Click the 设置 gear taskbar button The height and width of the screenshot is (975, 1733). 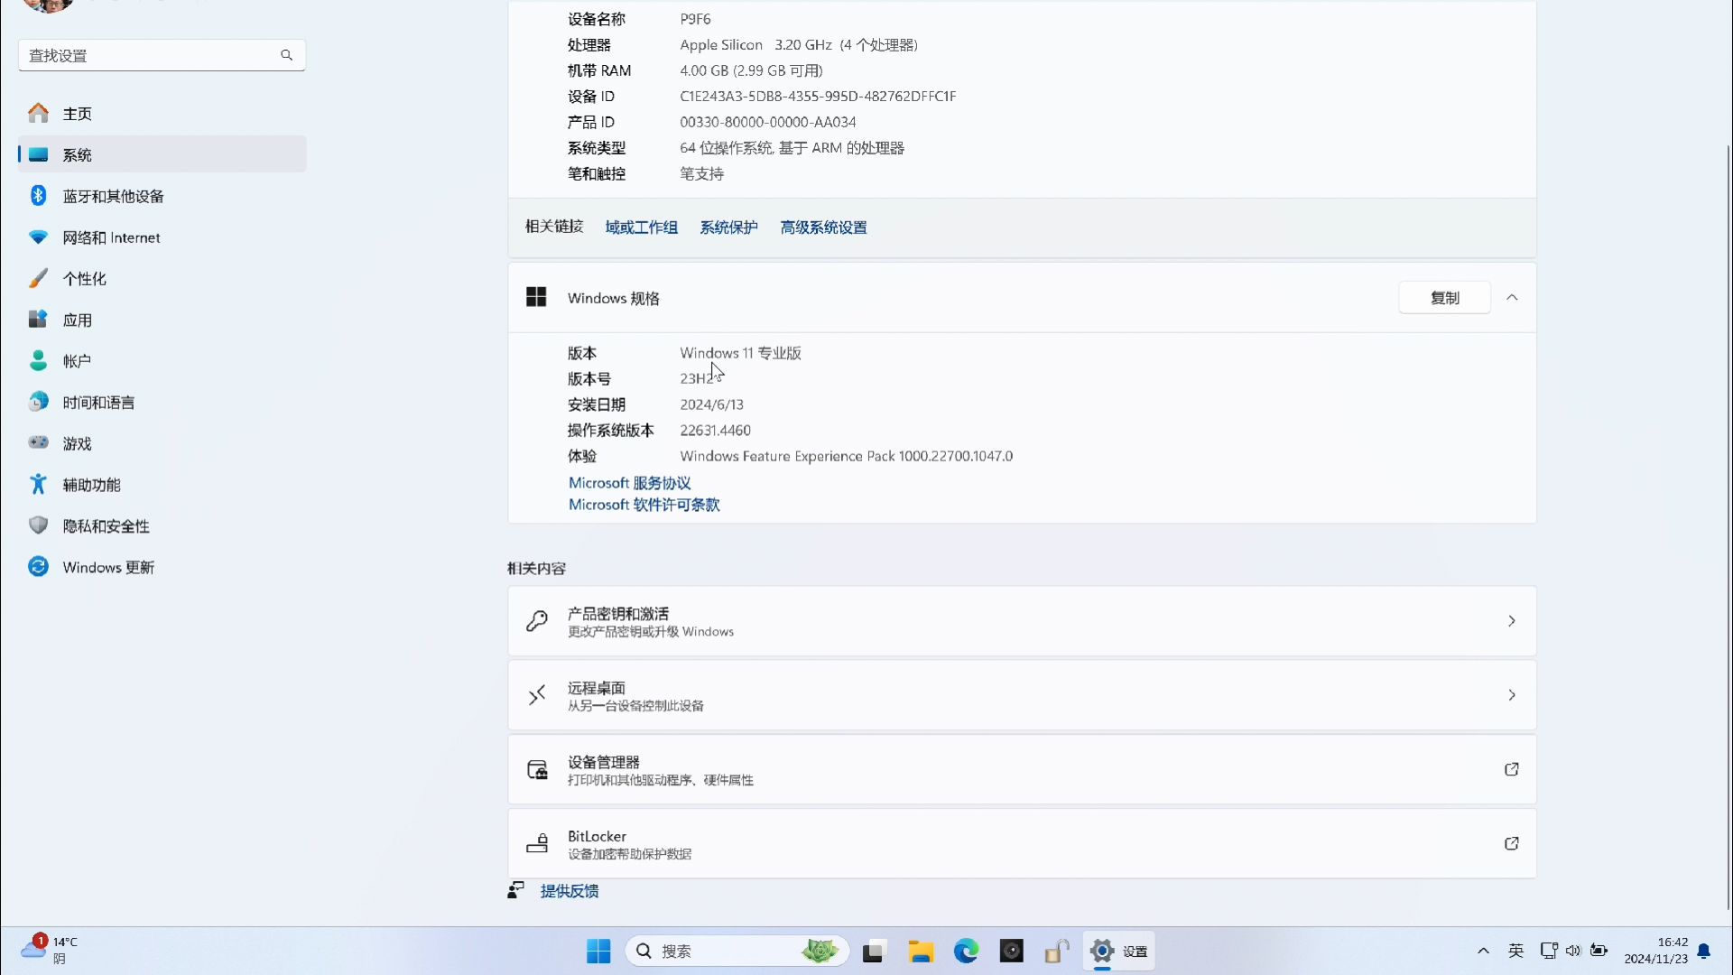pyautogui.click(x=1119, y=951)
